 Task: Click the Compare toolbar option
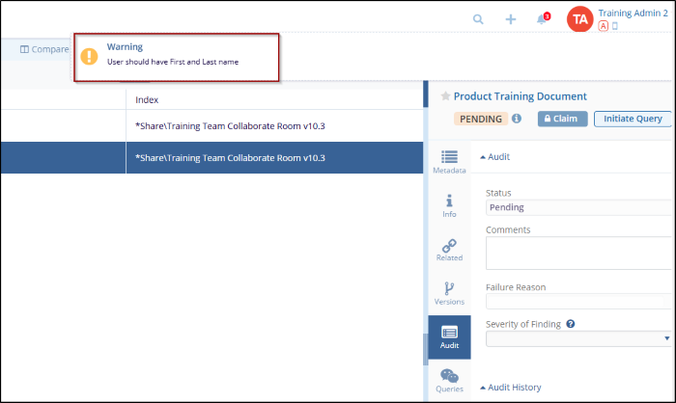click(x=44, y=49)
